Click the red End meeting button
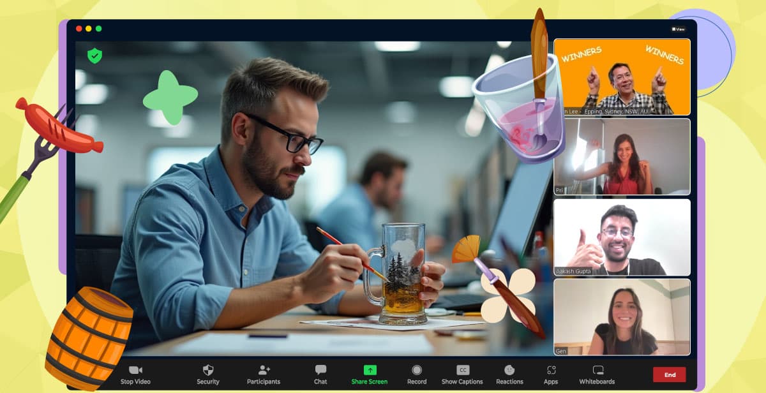The height and width of the screenshot is (393, 766). coord(670,374)
